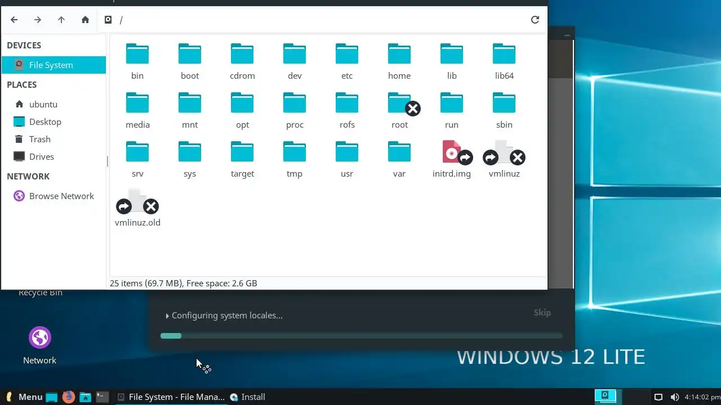
Task: Select the lib folder
Action: (x=452, y=62)
